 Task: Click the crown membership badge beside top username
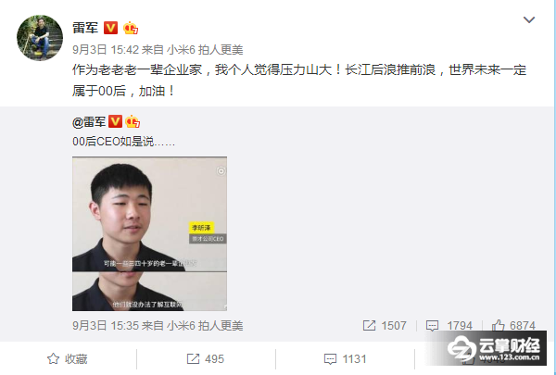point(131,28)
